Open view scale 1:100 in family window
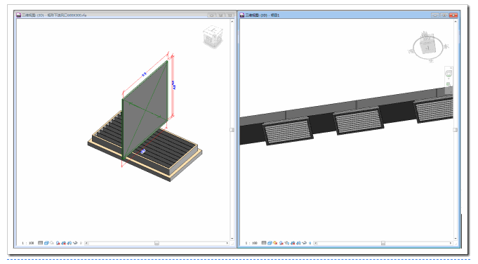The image size is (478, 264). 28,243
